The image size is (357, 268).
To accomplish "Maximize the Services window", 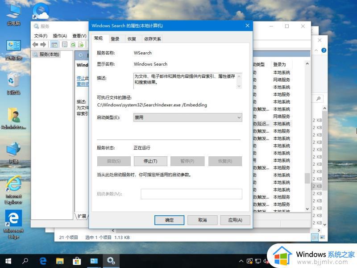I will [287, 26].
